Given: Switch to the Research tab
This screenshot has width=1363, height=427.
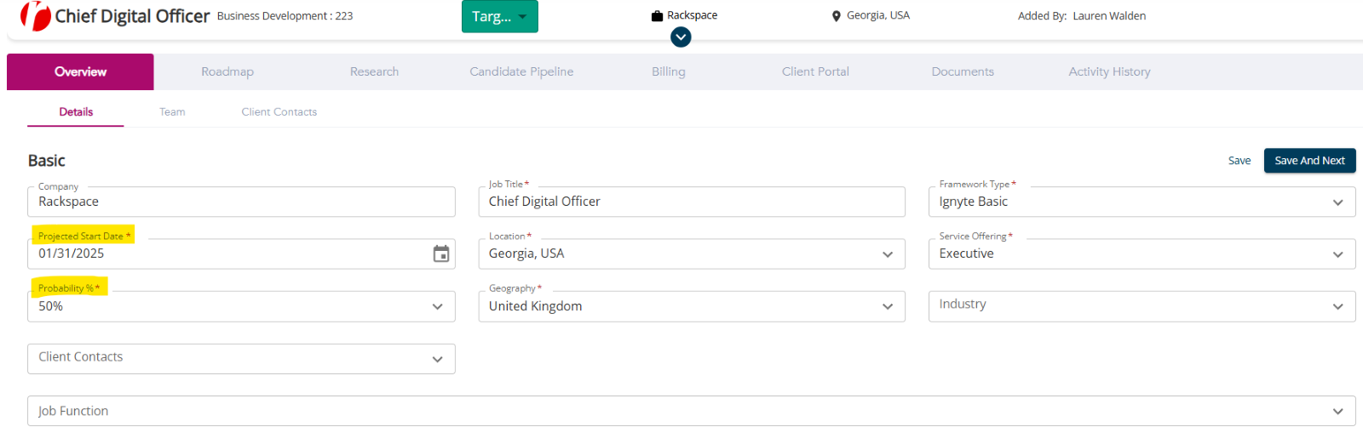Looking at the screenshot, I should click(374, 71).
